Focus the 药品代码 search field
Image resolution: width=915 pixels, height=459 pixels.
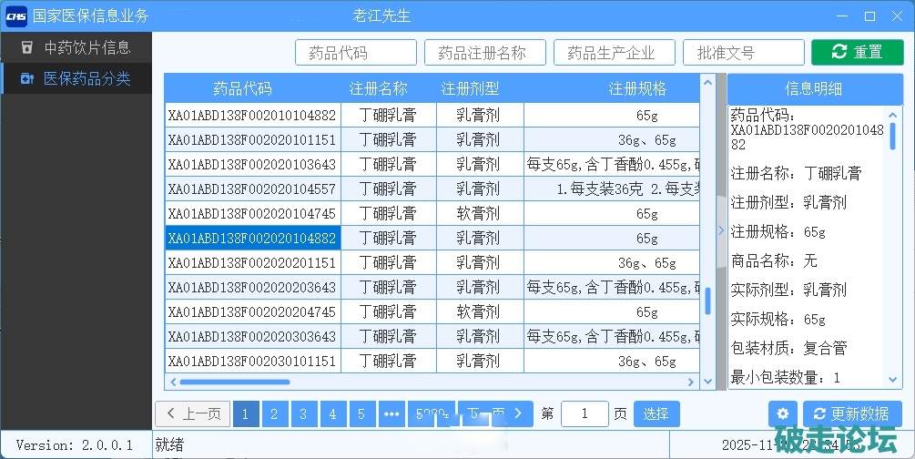tap(355, 53)
